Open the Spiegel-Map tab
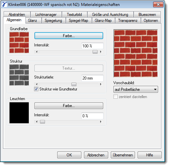170x167 pixels. (x=78, y=21)
